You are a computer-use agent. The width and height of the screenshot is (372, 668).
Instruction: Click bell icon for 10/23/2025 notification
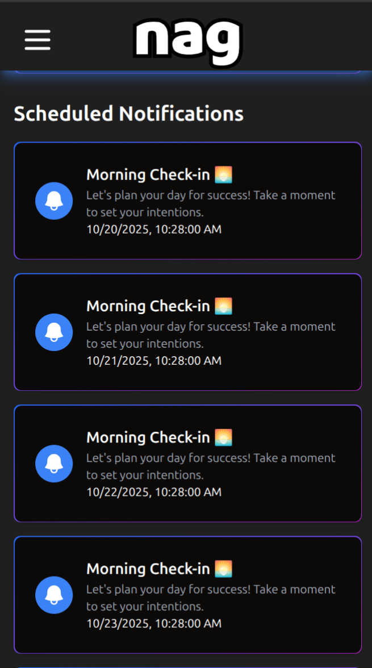[54, 595]
